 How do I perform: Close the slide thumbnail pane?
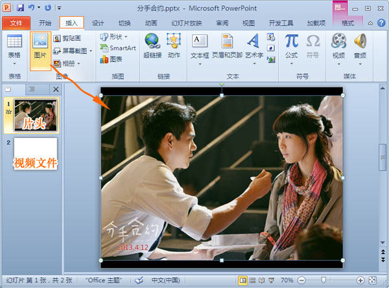tap(56, 89)
